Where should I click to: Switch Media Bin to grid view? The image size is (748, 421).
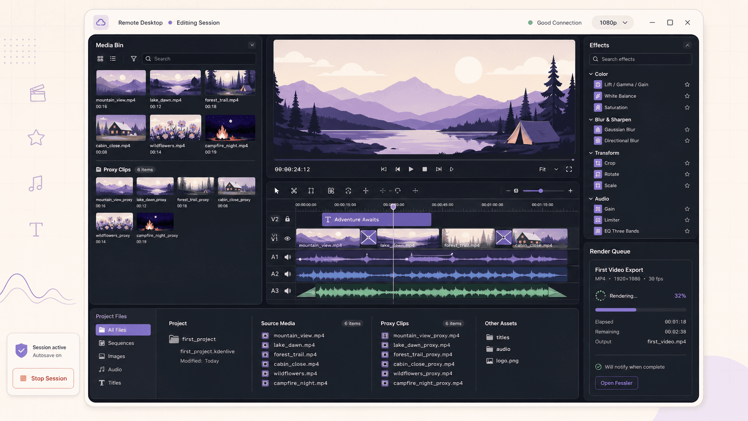tap(100, 59)
